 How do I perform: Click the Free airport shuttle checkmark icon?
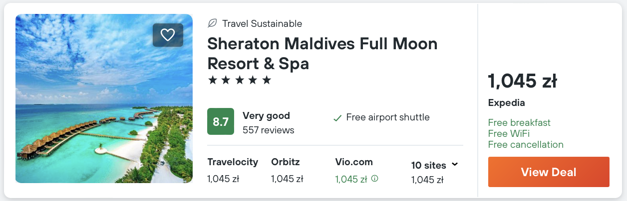(337, 118)
